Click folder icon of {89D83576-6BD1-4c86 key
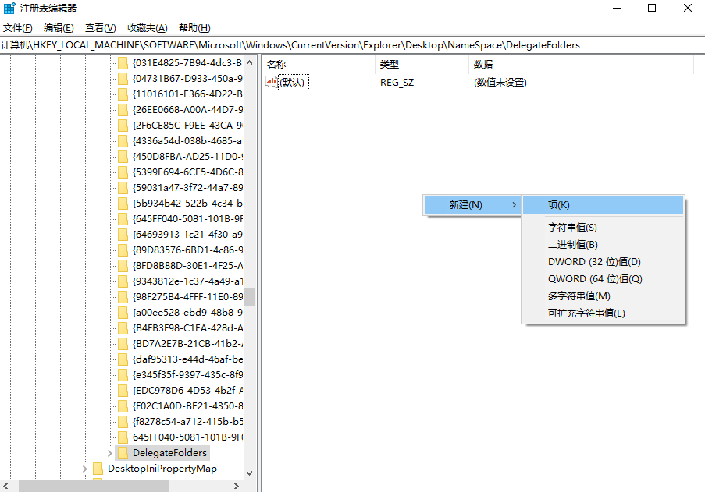 pyautogui.click(x=123, y=250)
